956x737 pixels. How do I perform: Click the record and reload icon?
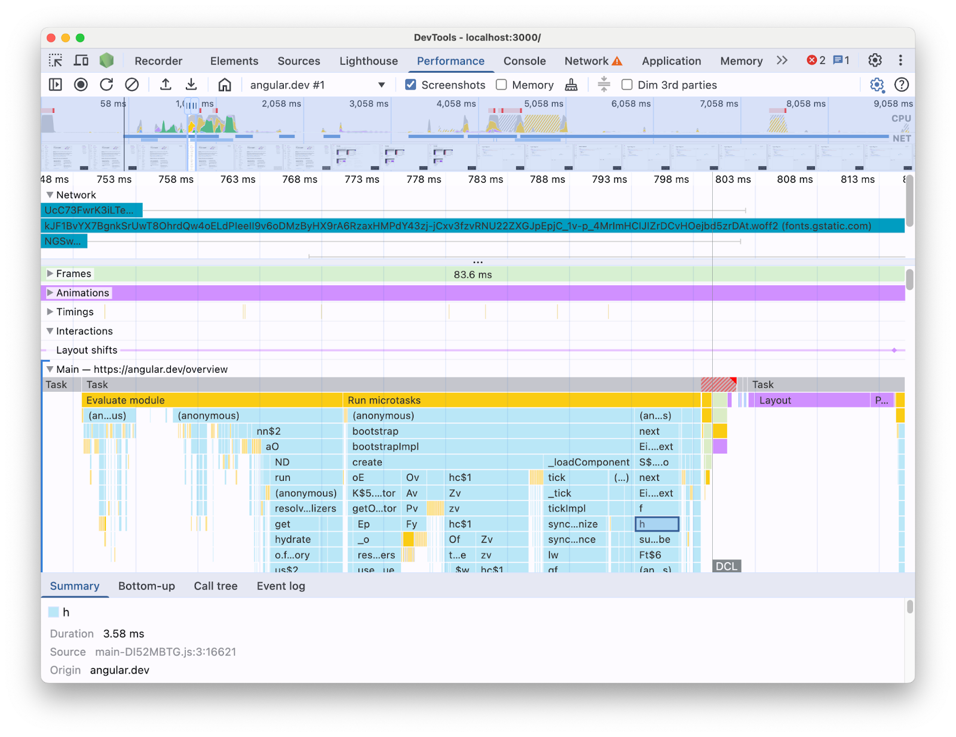106,85
